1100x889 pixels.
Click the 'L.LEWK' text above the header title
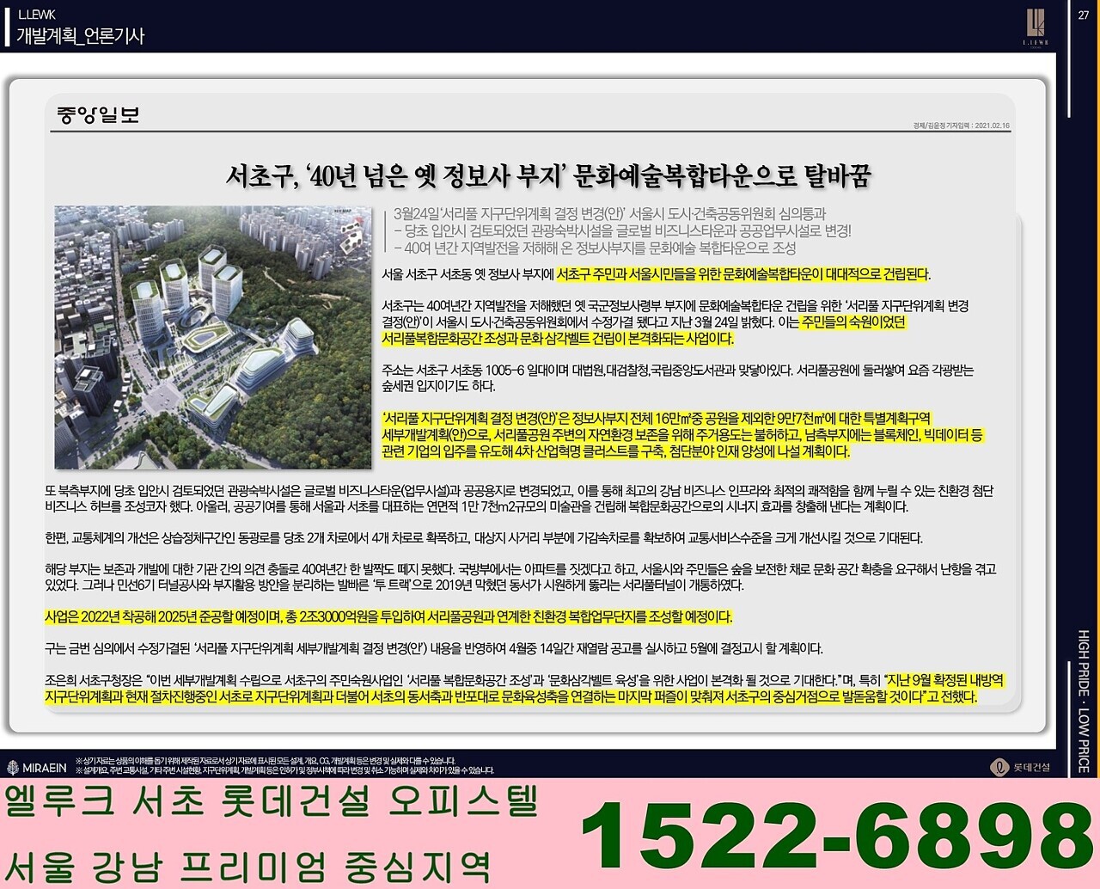point(36,15)
